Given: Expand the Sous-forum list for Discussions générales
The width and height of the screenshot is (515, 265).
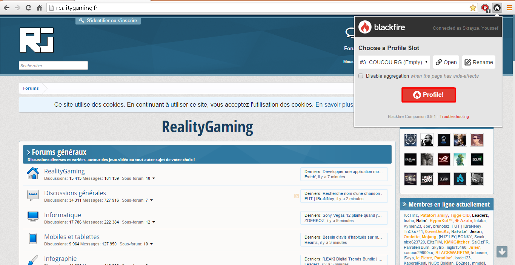Looking at the screenshot, I should coord(151,200).
